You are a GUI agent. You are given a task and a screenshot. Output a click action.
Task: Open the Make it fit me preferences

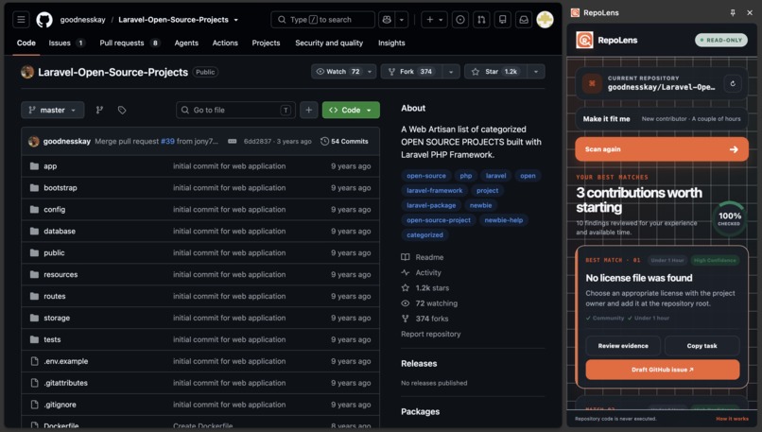[662, 118]
